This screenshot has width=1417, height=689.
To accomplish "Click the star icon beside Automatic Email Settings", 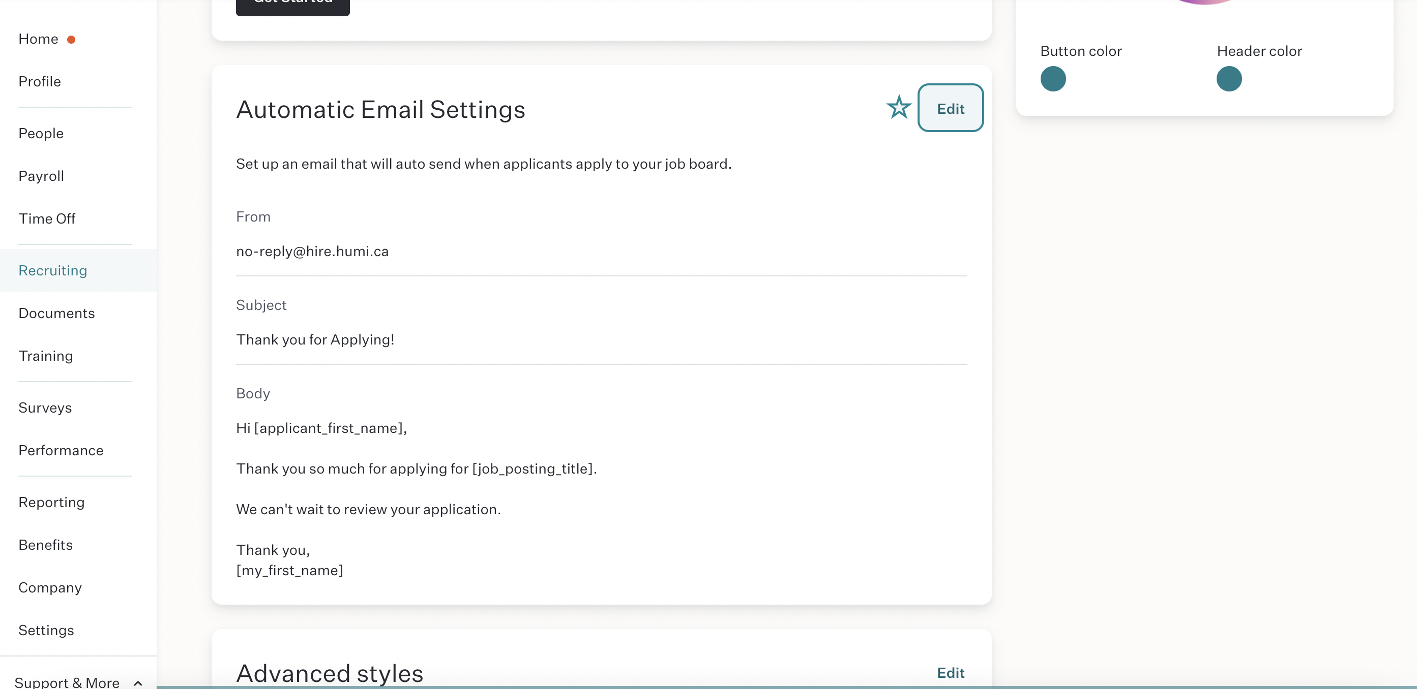I will [x=899, y=107].
